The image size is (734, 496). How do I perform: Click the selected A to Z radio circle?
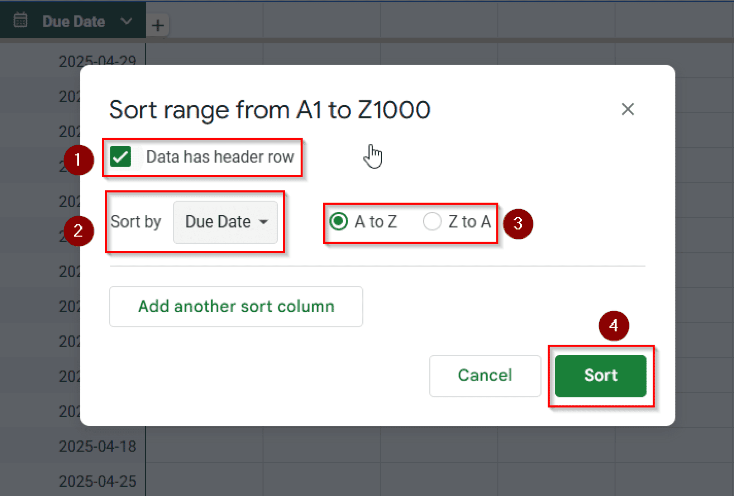pos(338,221)
